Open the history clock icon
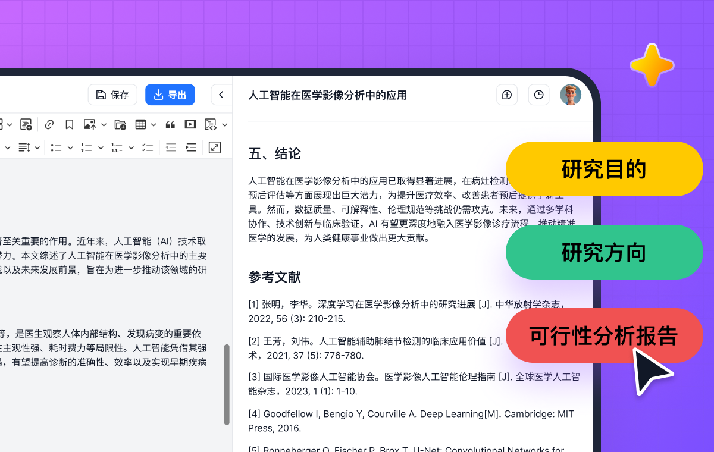714x452 pixels. (538, 95)
